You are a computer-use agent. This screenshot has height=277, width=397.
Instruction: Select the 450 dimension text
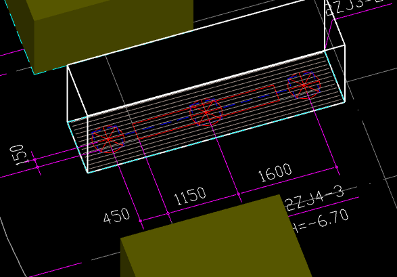[116, 215]
